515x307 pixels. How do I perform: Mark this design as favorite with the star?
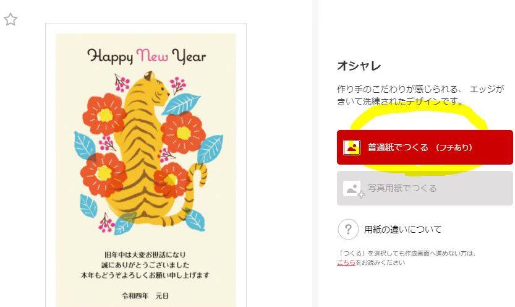[x=11, y=19]
